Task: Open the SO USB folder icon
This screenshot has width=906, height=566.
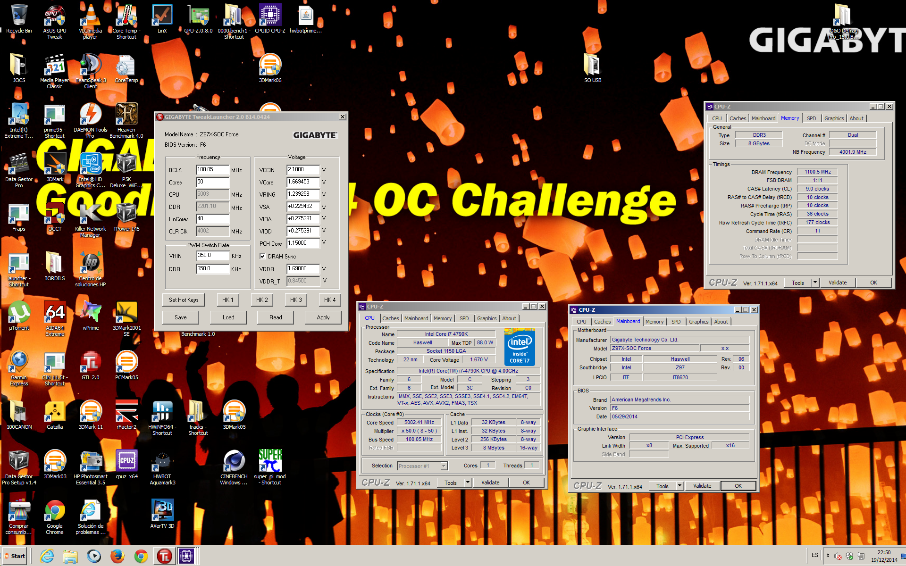Action: click(x=593, y=68)
